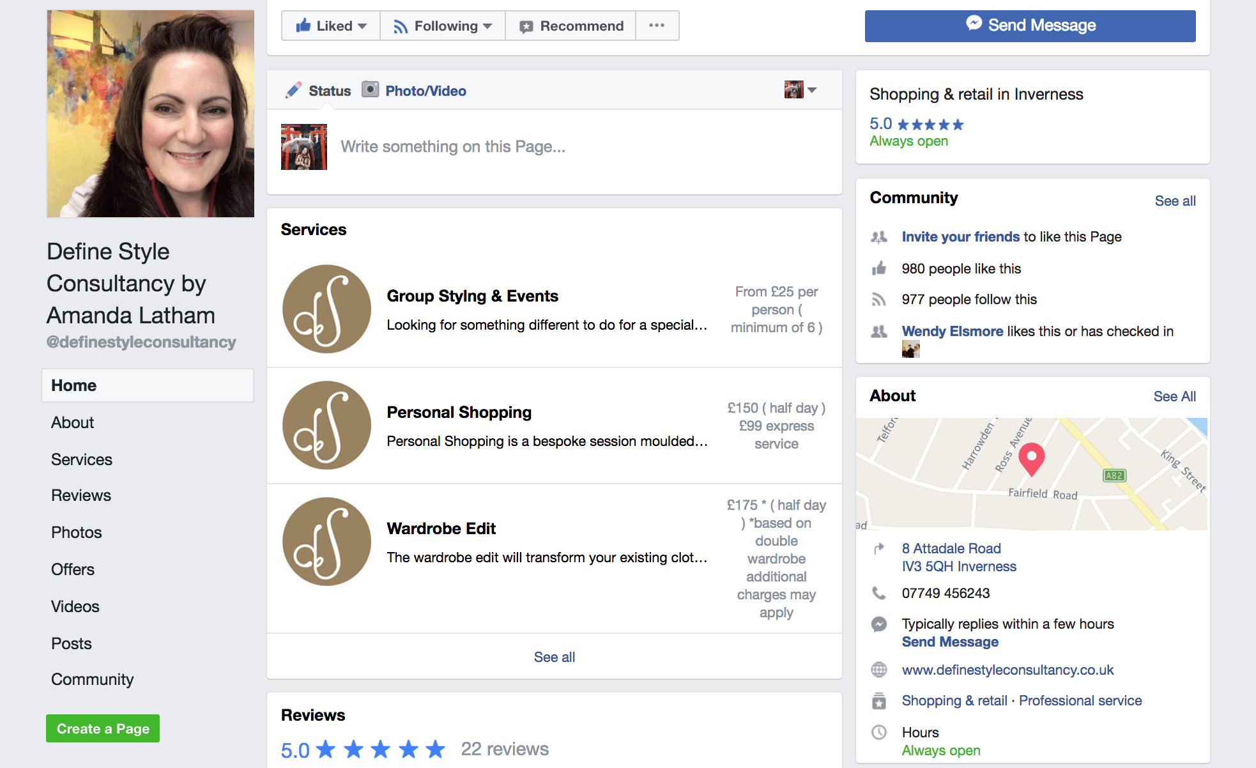Open the three-dots more options menu
This screenshot has width=1256, height=768.
(x=657, y=26)
